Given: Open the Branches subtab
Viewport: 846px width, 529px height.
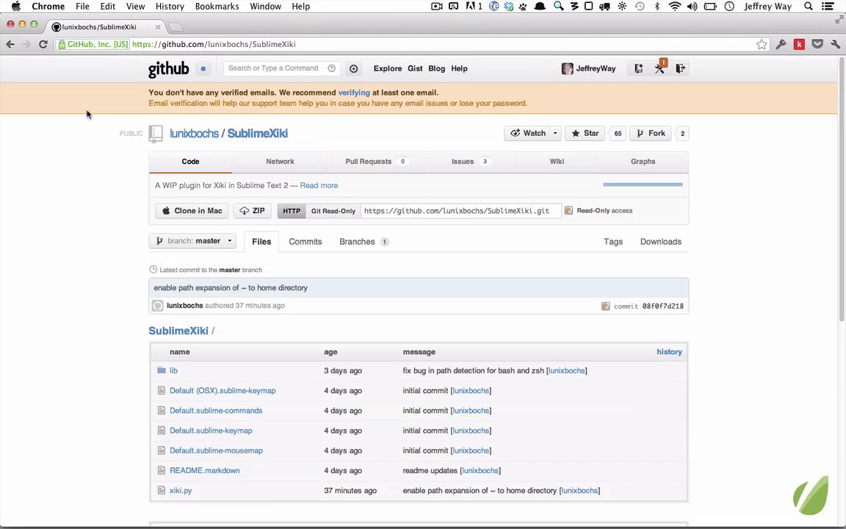Looking at the screenshot, I should [364, 242].
